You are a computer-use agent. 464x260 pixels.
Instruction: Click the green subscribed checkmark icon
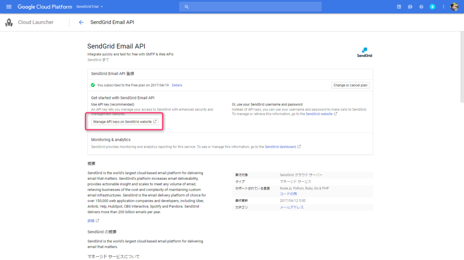(93, 85)
